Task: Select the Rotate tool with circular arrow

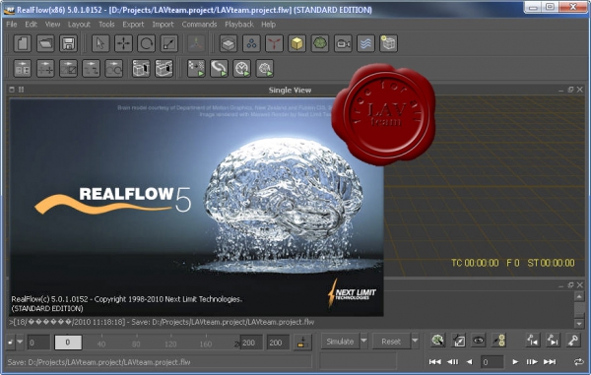Action: [146, 43]
